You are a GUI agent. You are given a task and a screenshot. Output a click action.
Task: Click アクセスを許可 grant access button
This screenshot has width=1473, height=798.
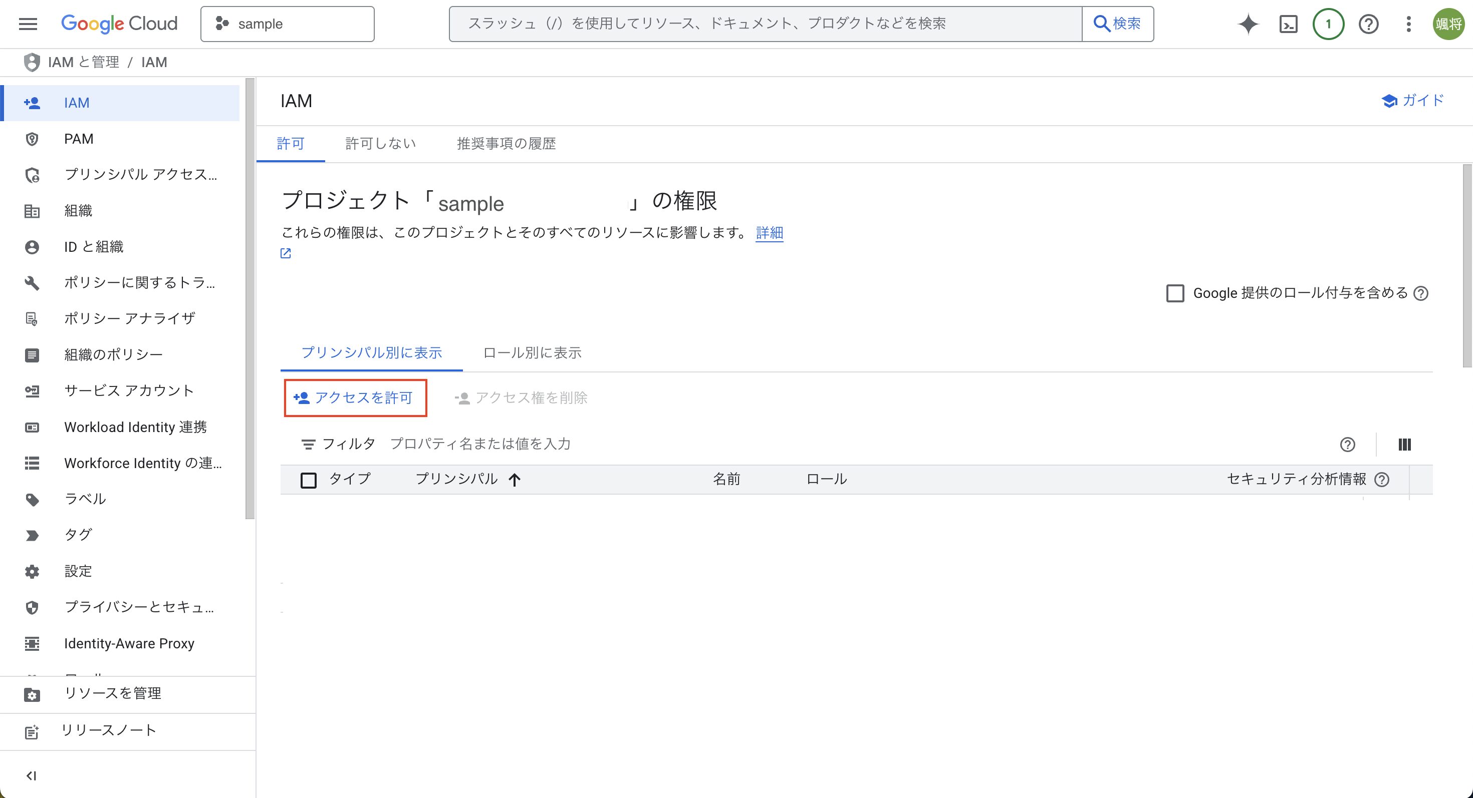point(355,398)
